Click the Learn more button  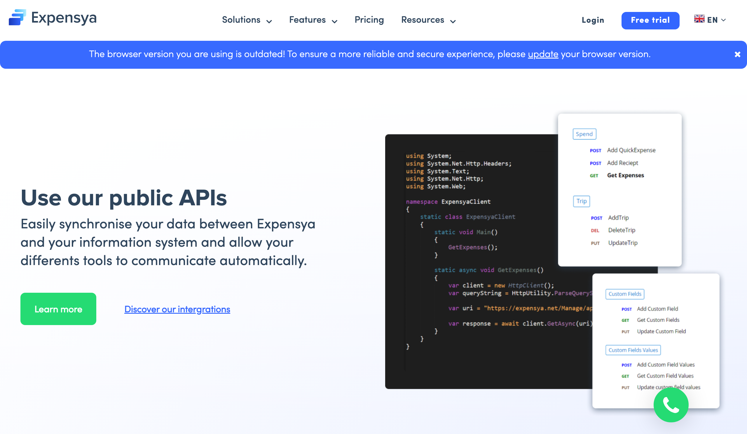pos(58,309)
